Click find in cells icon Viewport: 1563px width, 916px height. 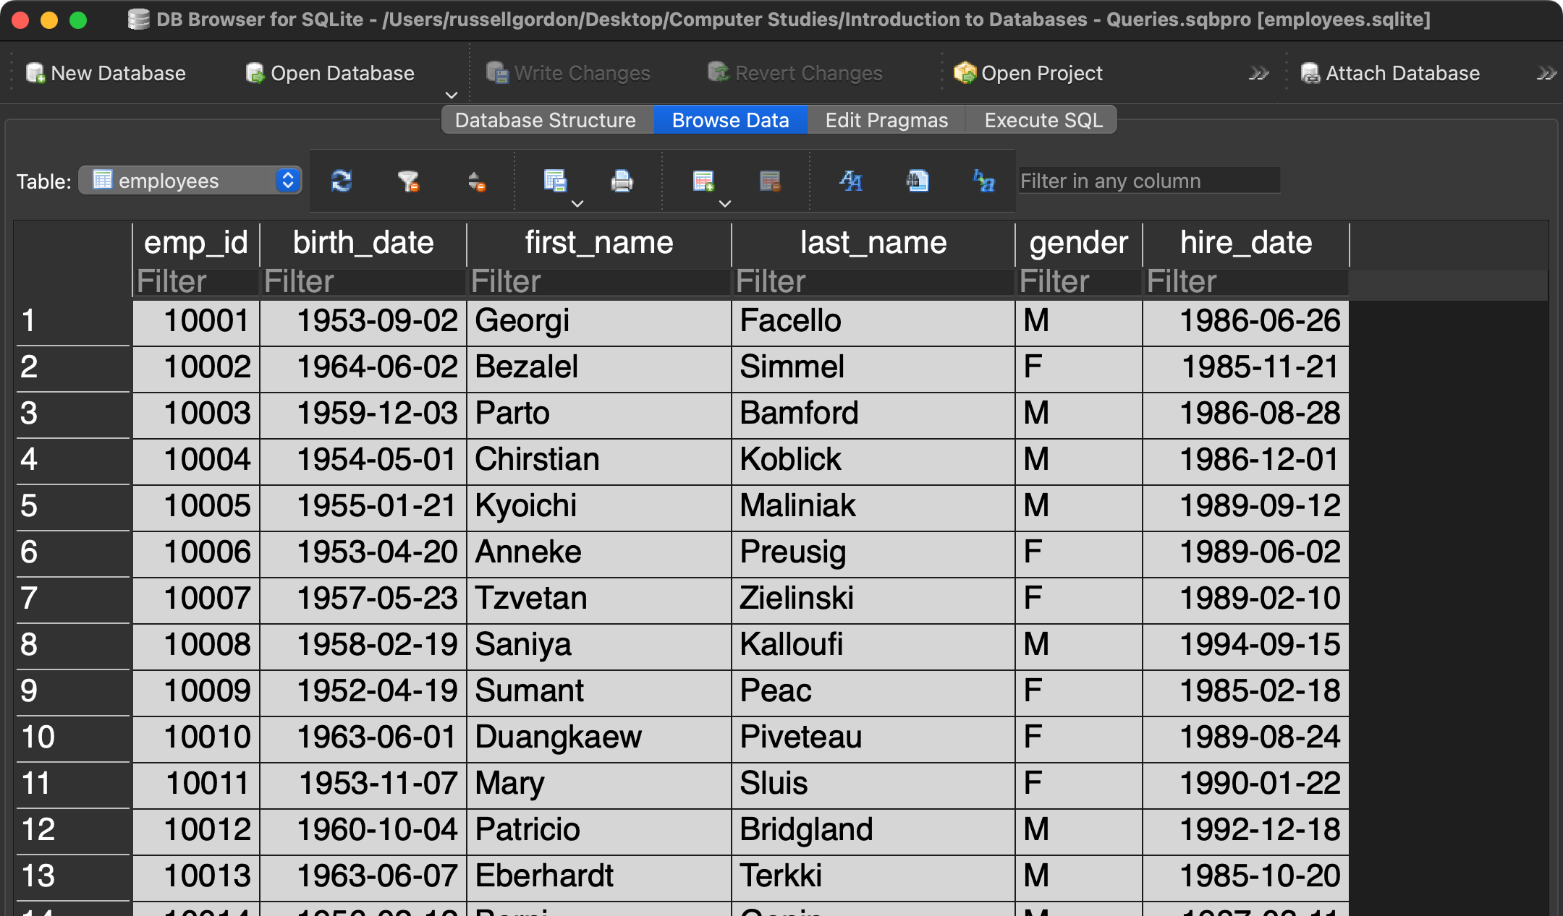918,181
